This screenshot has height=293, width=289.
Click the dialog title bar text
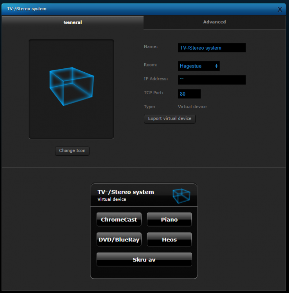pos(27,9)
